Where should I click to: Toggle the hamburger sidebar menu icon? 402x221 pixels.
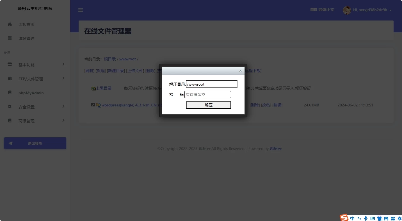point(81,10)
